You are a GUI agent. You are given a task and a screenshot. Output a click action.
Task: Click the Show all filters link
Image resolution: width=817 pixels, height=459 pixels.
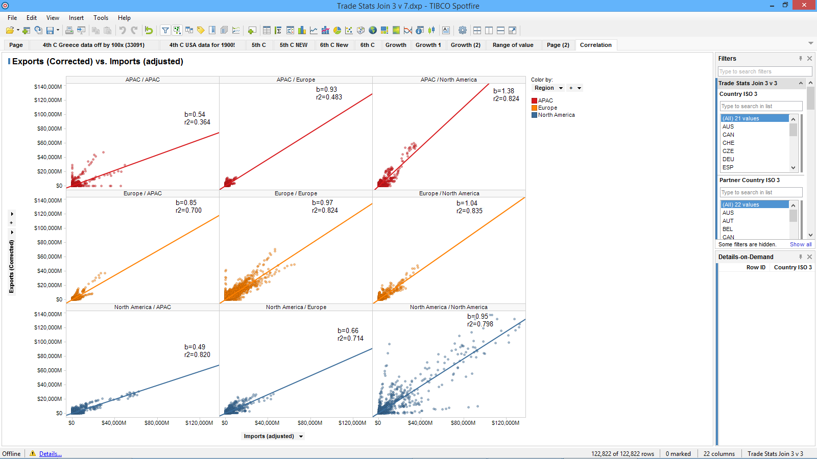click(800, 245)
